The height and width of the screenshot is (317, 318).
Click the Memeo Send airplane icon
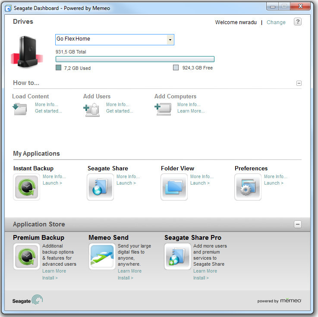[x=102, y=256]
